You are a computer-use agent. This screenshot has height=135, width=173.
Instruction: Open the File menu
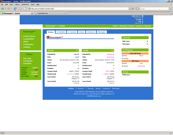pos(2,4)
